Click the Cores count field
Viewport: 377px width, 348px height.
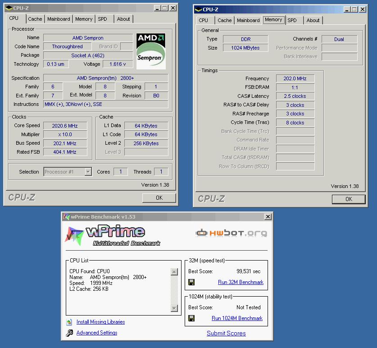click(x=120, y=172)
